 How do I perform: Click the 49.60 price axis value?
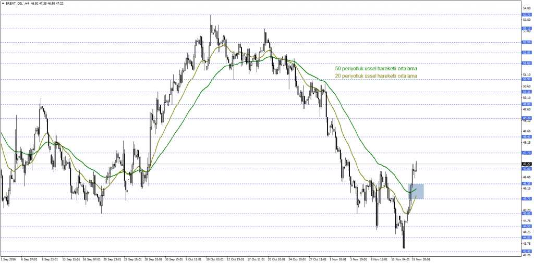point(527,109)
